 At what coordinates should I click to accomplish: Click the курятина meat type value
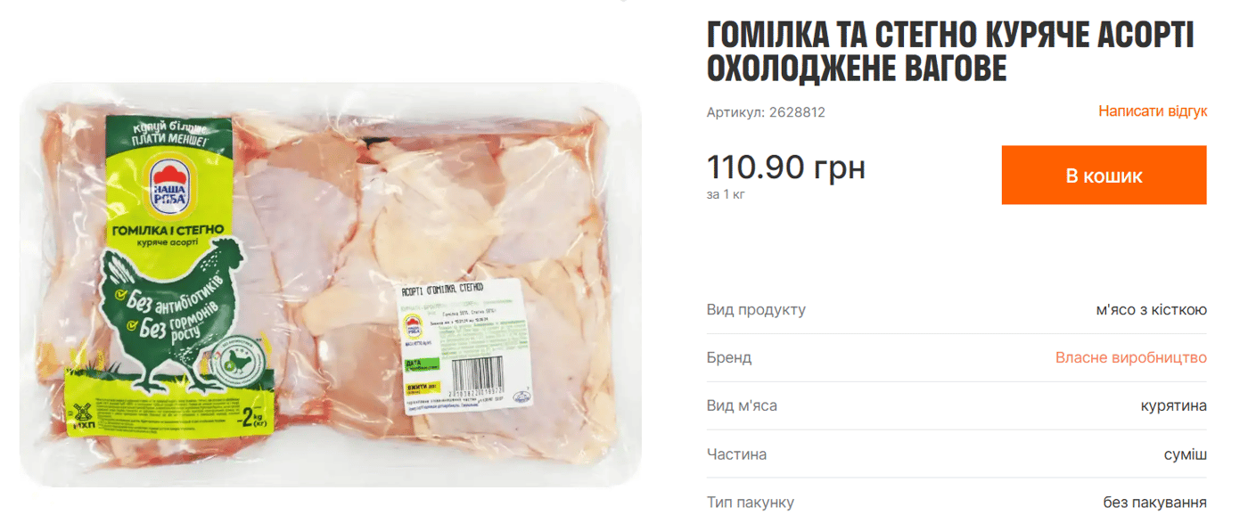[x=1174, y=405]
